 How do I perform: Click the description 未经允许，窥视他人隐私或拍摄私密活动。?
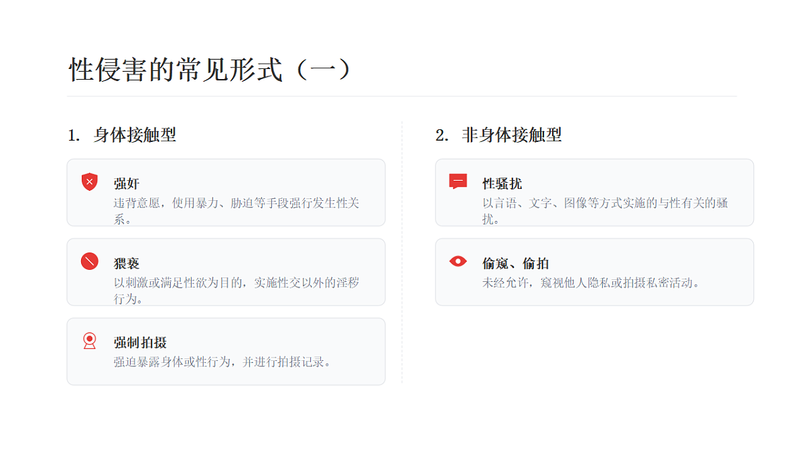(x=591, y=283)
